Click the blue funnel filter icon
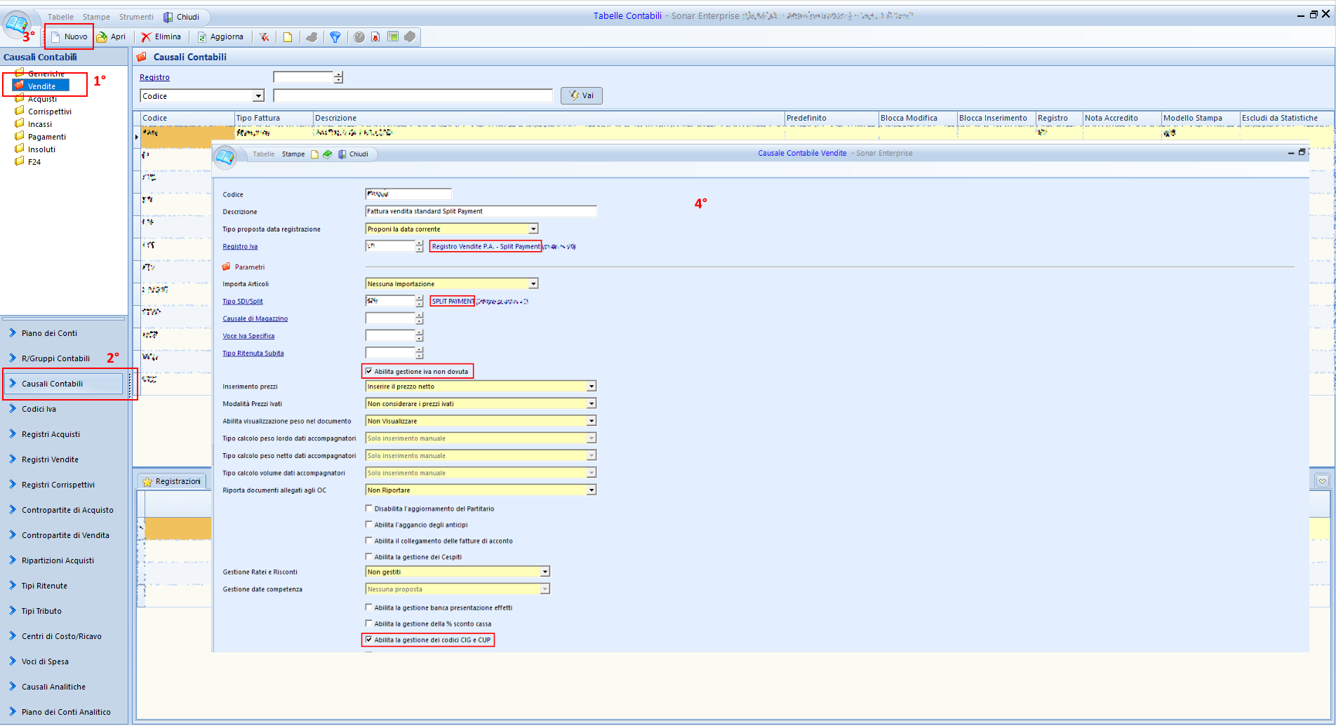The height and width of the screenshot is (726, 1336). pos(335,37)
